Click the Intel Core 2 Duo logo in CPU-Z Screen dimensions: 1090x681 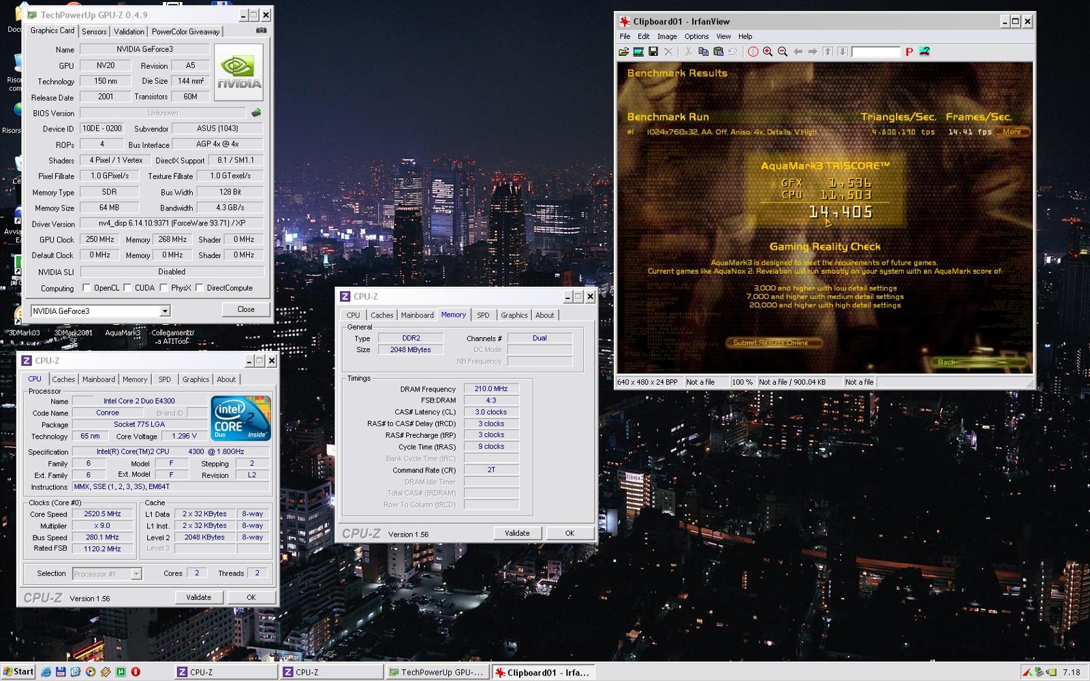click(240, 418)
